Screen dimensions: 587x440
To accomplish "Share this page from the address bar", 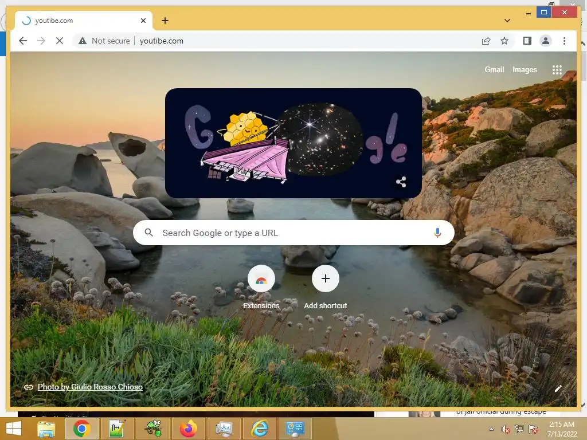I will [486, 41].
